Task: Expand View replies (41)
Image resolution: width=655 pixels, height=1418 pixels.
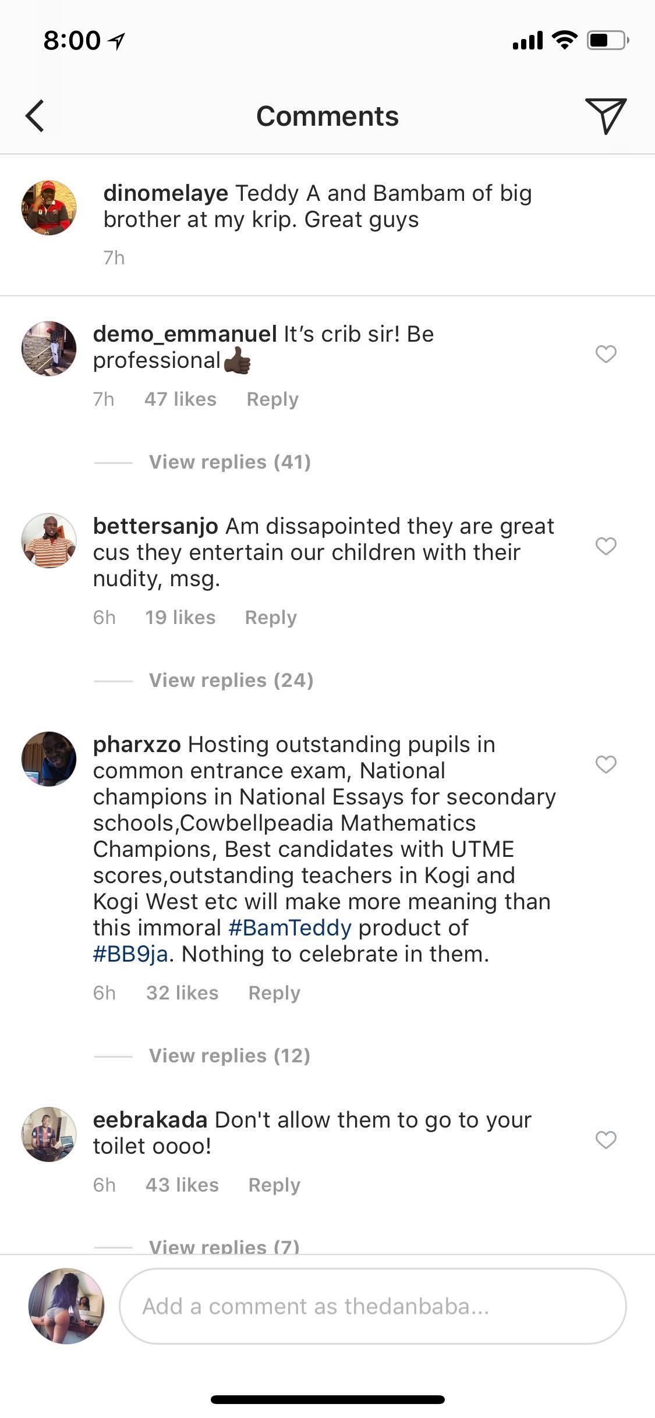Action: tap(229, 462)
